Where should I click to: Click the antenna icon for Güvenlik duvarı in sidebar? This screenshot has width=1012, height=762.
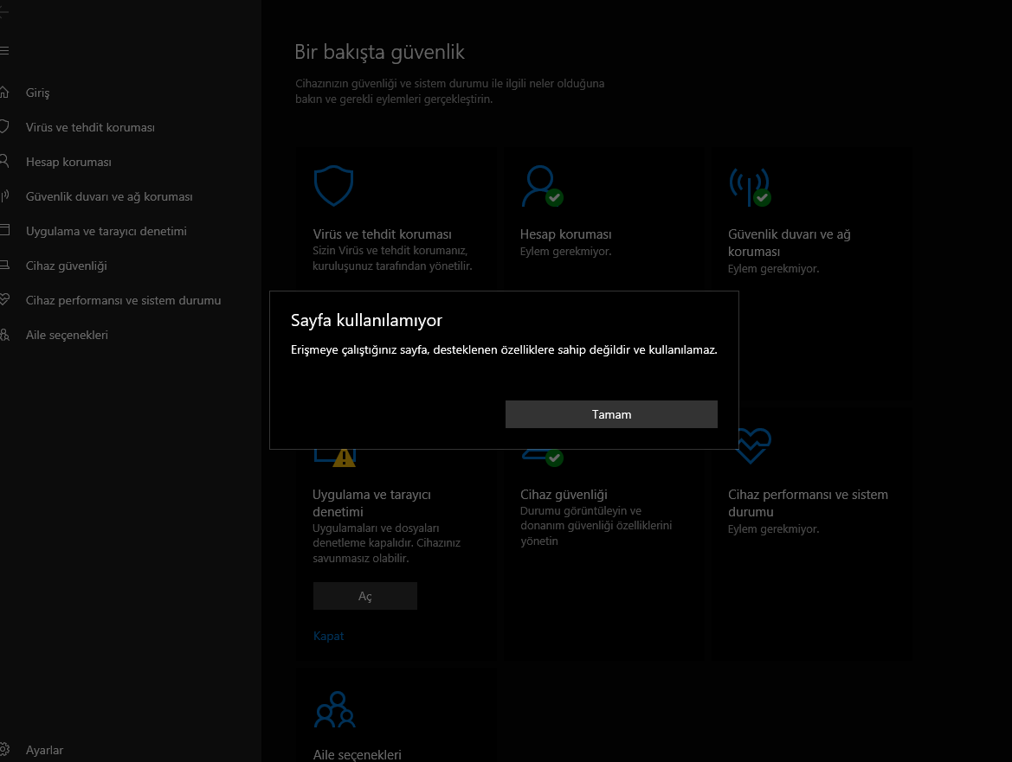[3, 196]
